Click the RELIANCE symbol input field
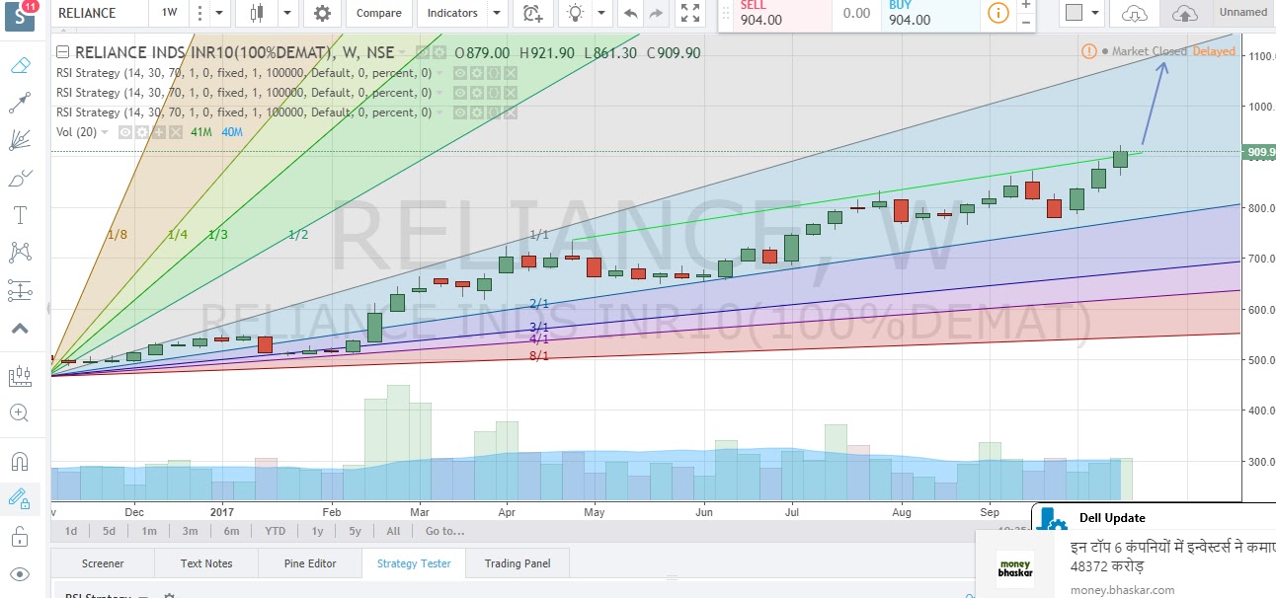 (x=89, y=14)
